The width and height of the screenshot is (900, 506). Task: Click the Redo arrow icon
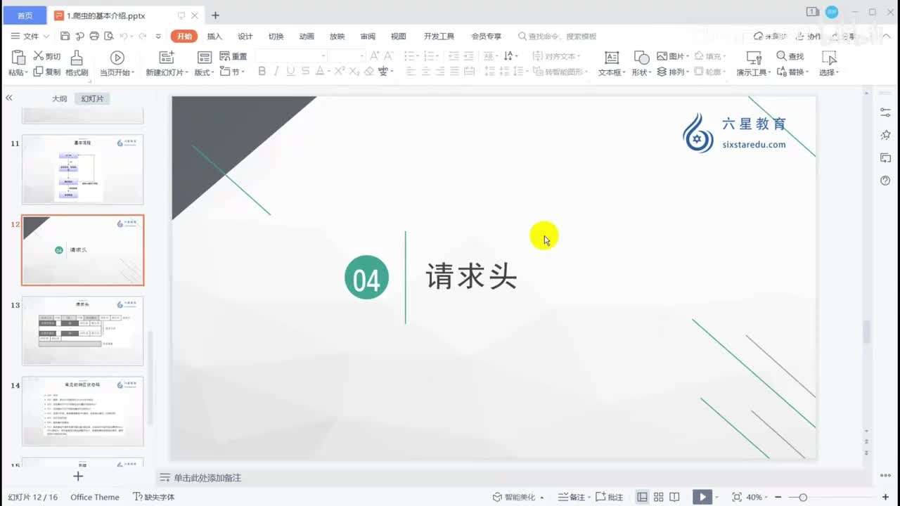click(x=142, y=36)
